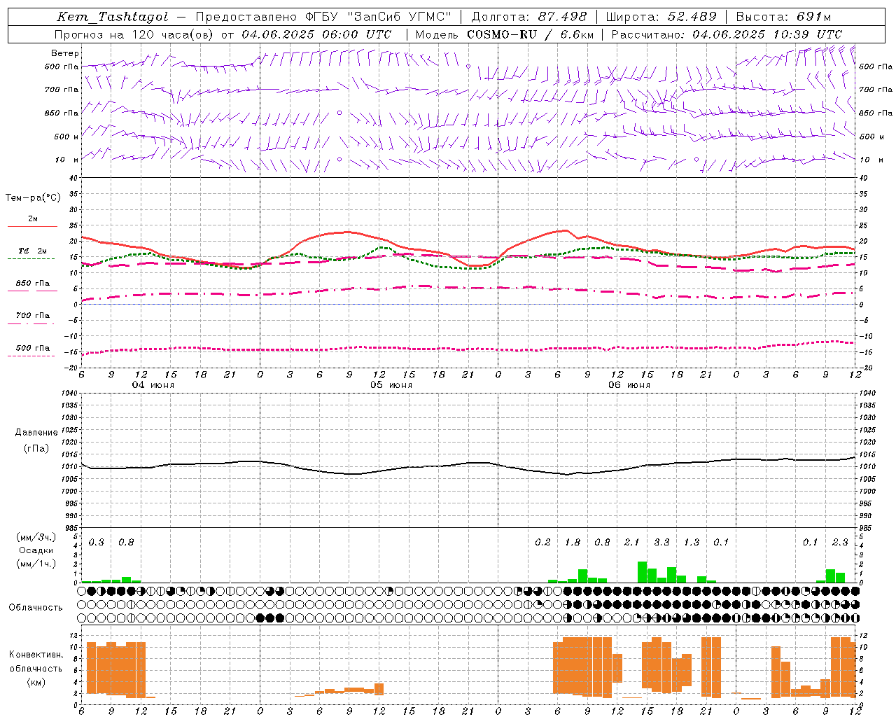
Task: Click the red 2м temperature legend line
Action: [x=32, y=227]
